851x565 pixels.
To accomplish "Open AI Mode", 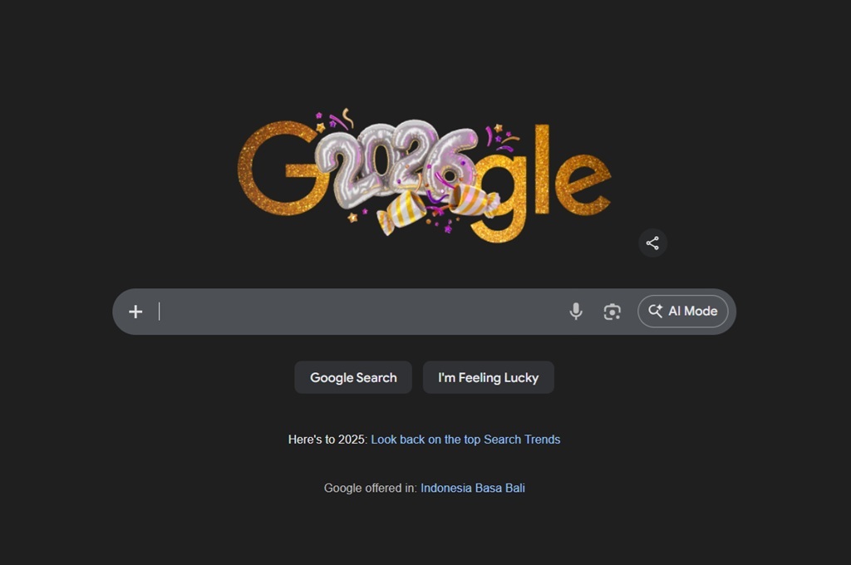I will tap(683, 311).
